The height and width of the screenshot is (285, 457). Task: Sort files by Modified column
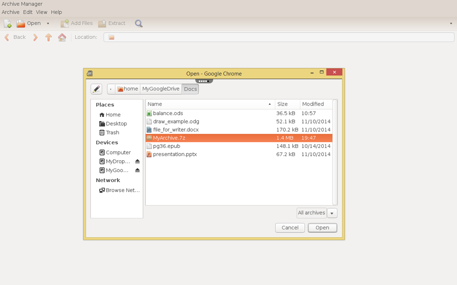pos(315,104)
